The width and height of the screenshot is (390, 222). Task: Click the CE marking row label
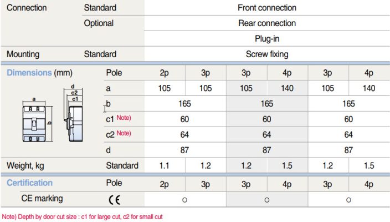click(42, 198)
